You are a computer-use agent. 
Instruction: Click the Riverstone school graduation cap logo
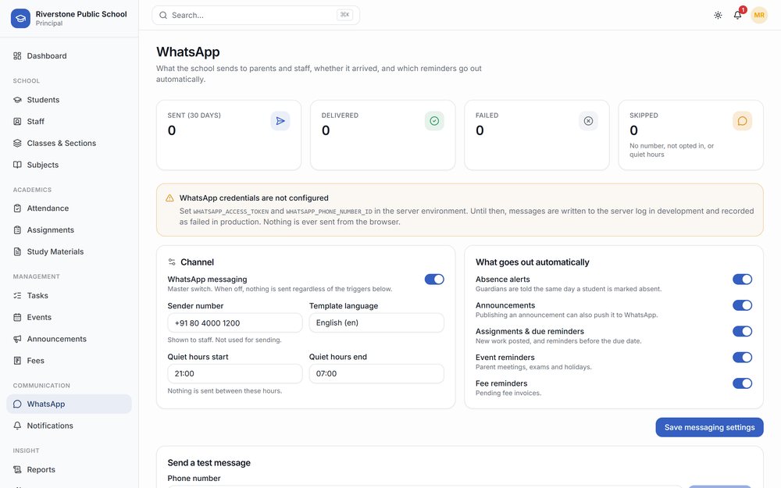(x=20, y=19)
